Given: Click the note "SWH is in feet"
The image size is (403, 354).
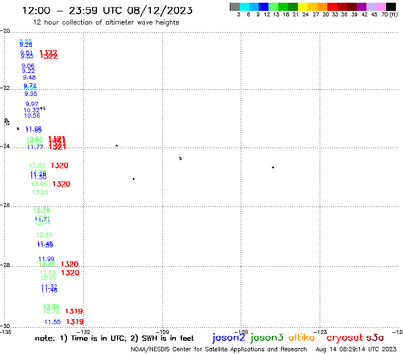Looking at the screenshot, I should (x=168, y=338).
